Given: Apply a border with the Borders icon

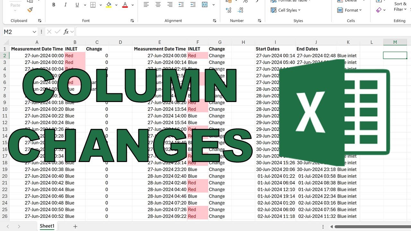Looking at the screenshot, I should coord(93,5).
